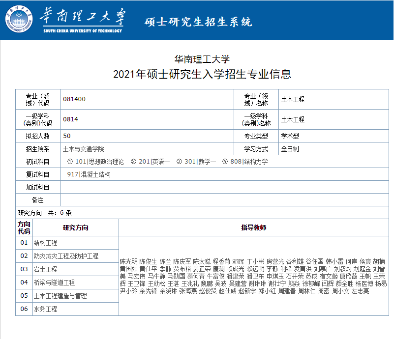Click advisor name 左志亮

click(x=361, y=291)
